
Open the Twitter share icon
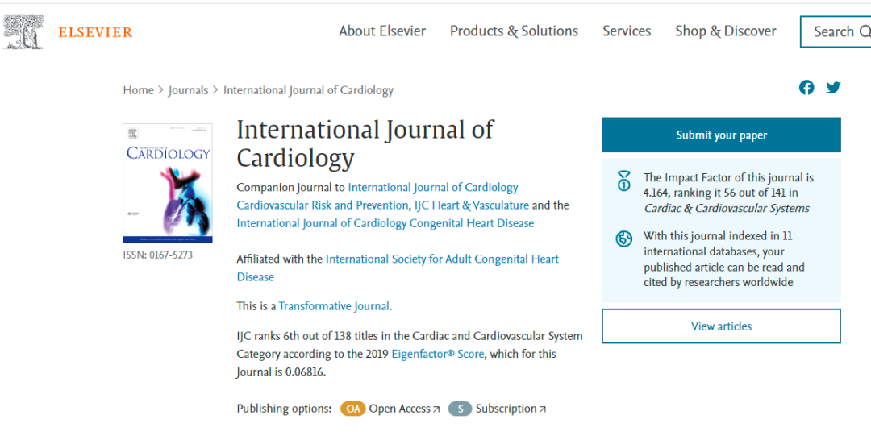point(833,88)
